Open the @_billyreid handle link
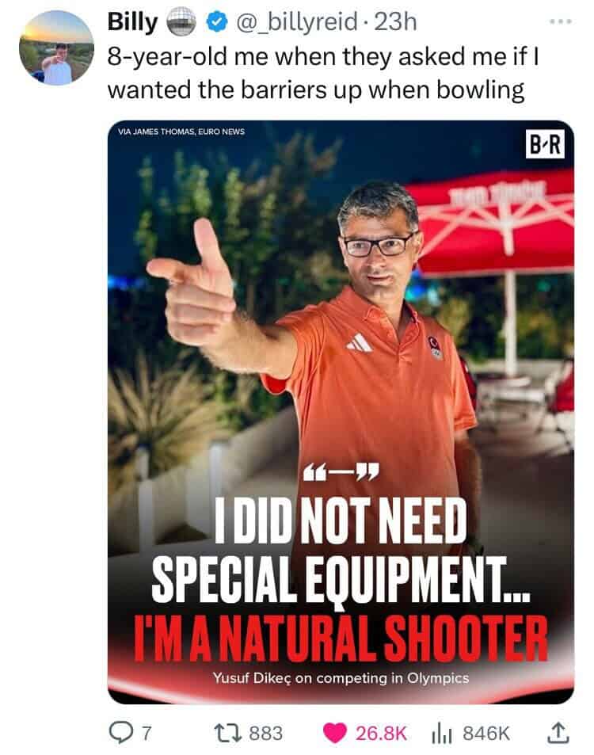594x755 pixels. [297, 22]
